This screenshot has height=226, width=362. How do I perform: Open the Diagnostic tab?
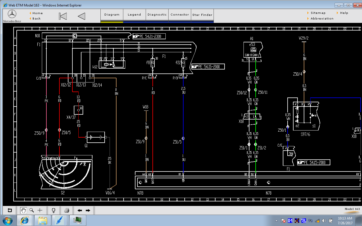(157, 15)
